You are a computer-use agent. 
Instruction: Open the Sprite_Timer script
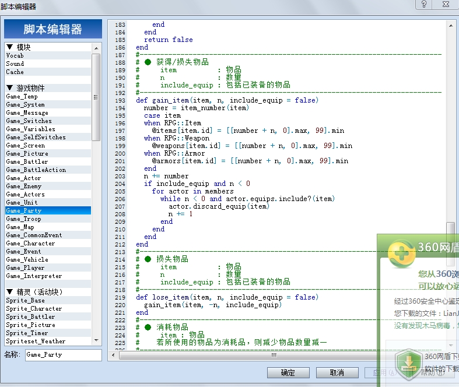(x=48, y=333)
